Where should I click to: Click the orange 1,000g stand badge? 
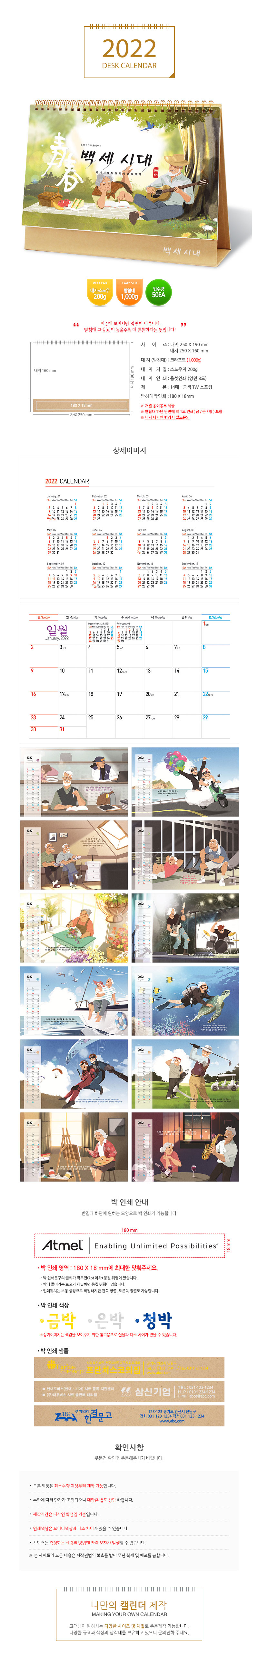click(129, 292)
